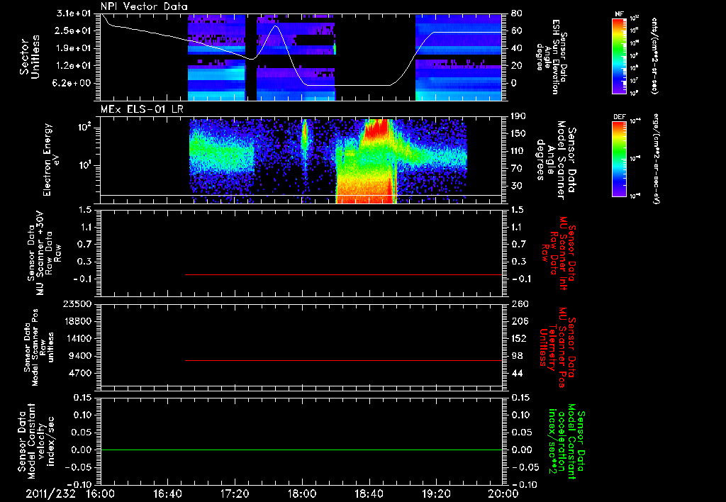Click the 10¹ electron energy tick label
This screenshot has height=502, width=726.
(x=85, y=165)
